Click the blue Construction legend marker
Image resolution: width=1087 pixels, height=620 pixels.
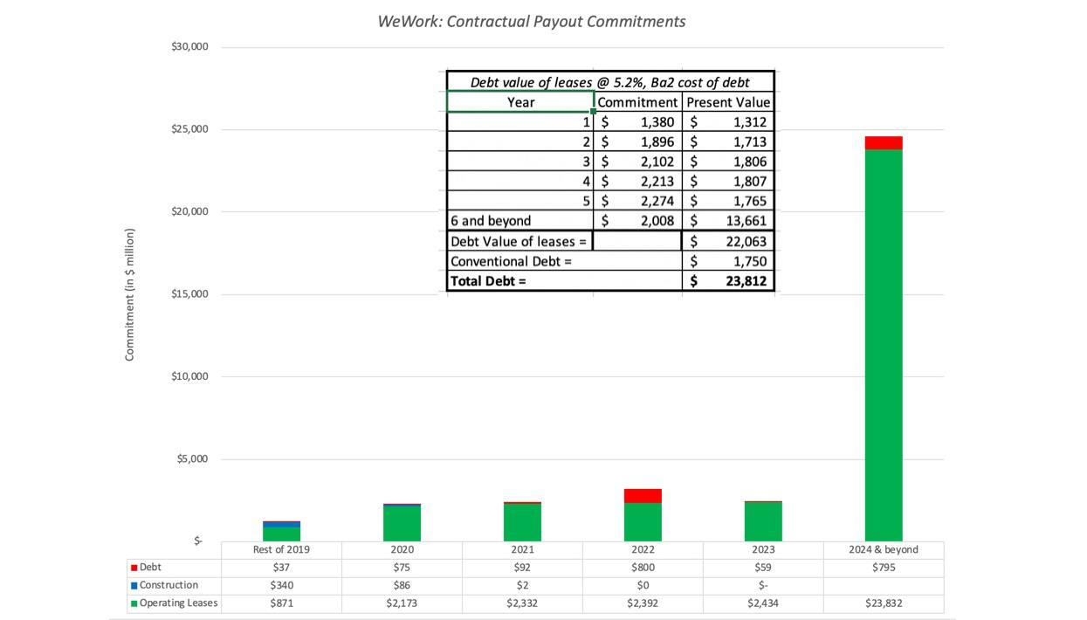134,586
